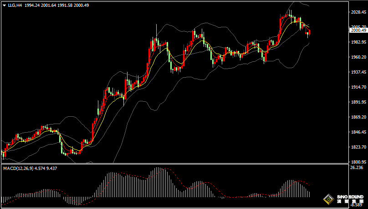This screenshot has height=209, width=368.
Task: Click the 1823.70 price axis label
Action: pyautogui.click(x=358, y=147)
